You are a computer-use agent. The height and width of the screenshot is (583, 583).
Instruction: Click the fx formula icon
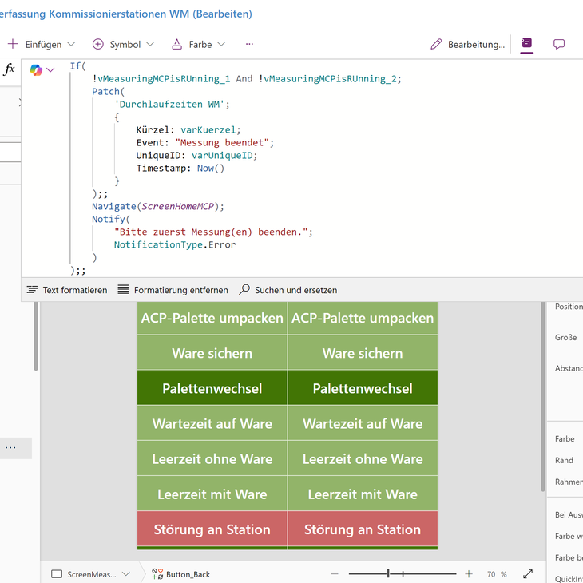coord(9,69)
